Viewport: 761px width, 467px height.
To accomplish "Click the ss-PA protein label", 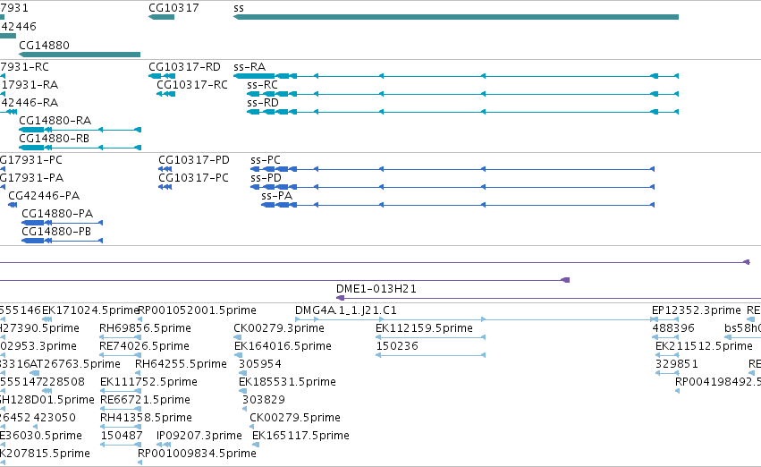I will coord(276,196).
